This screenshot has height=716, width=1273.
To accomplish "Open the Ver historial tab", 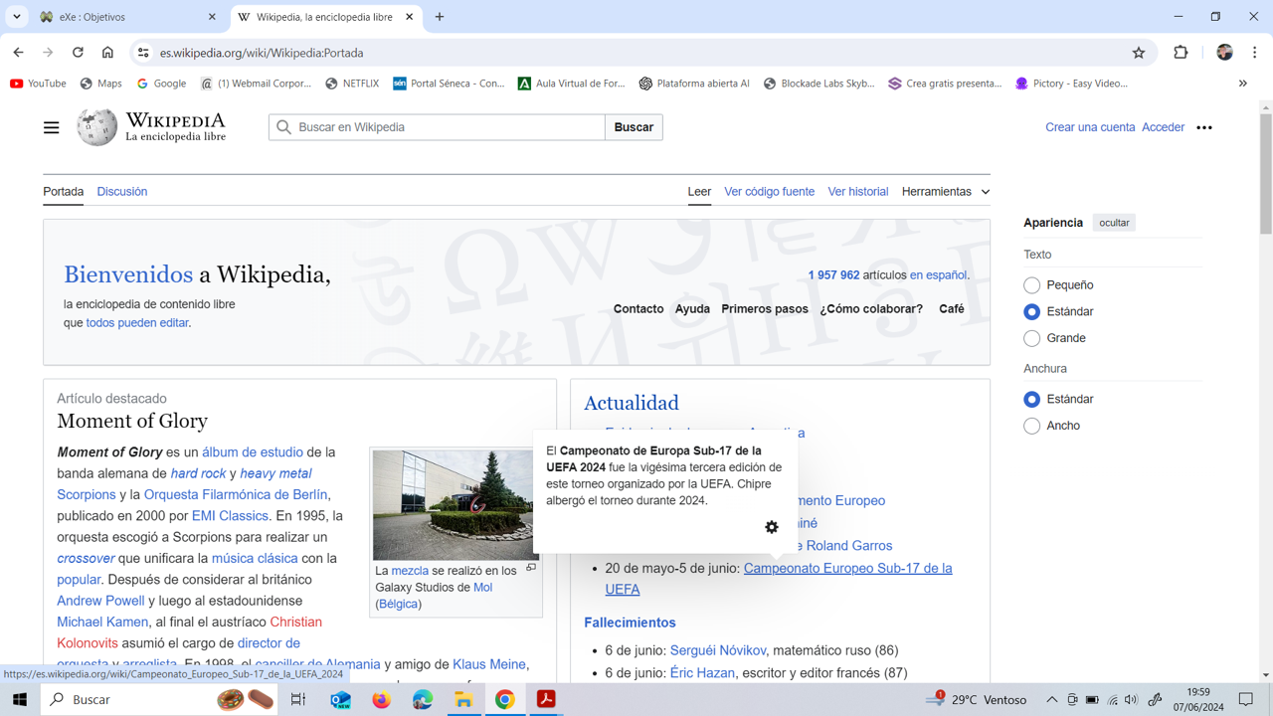I will tap(857, 192).
